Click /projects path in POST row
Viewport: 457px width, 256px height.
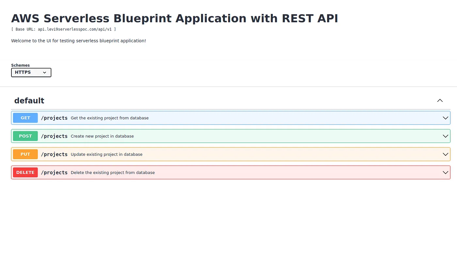pos(54,136)
